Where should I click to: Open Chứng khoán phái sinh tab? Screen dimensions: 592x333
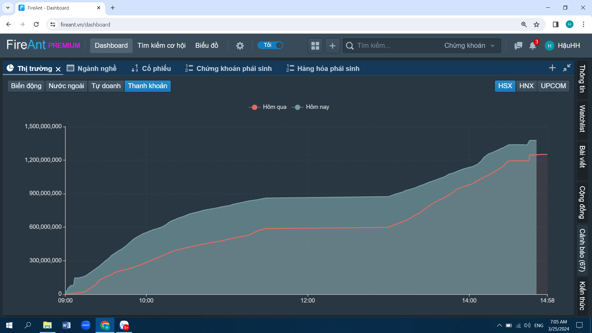(x=228, y=68)
